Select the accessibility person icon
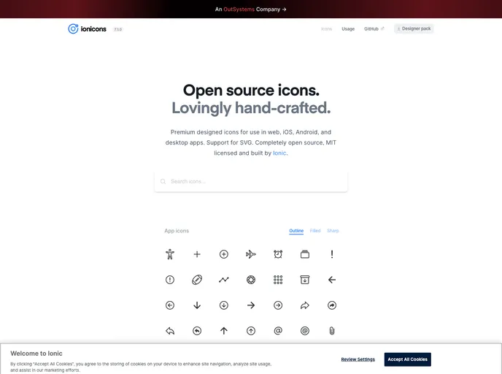Image resolution: width=502 pixels, height=374 pixels. 170,254
